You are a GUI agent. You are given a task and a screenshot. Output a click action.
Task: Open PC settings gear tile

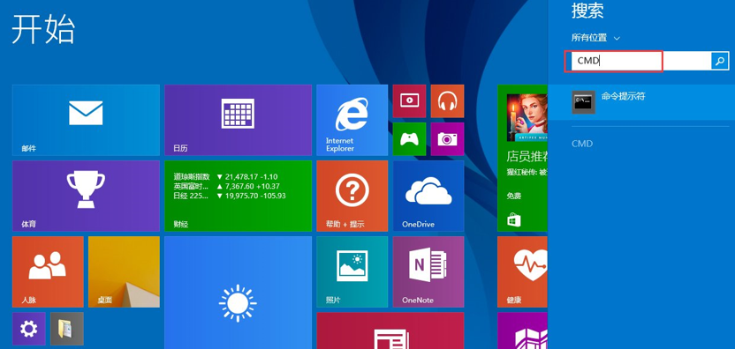click(28, 329)
